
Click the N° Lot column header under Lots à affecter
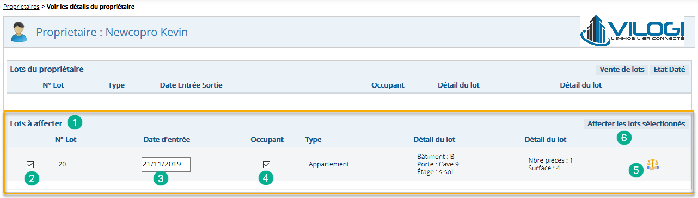click(66, 139)
